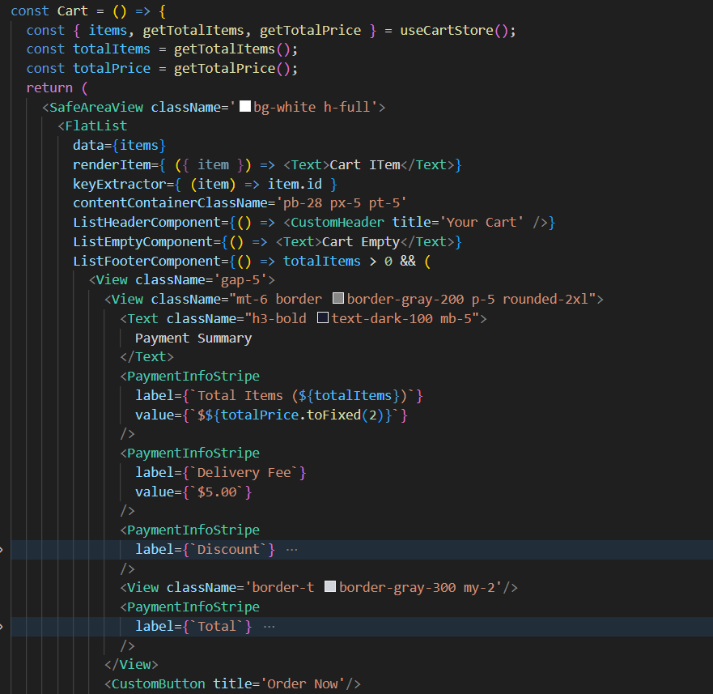Image resolution: width=713 pixels, height=694 pixels.
Task: Click the 'Discount' label string
Action: [x=229, y=549]
